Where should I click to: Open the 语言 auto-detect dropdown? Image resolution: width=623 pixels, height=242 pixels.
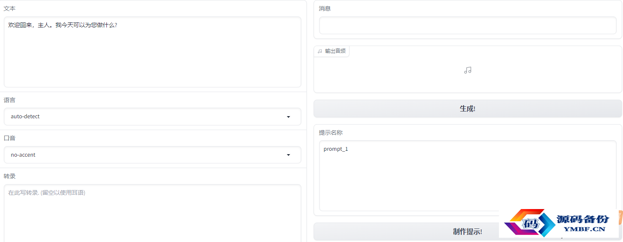pos(152,117)
